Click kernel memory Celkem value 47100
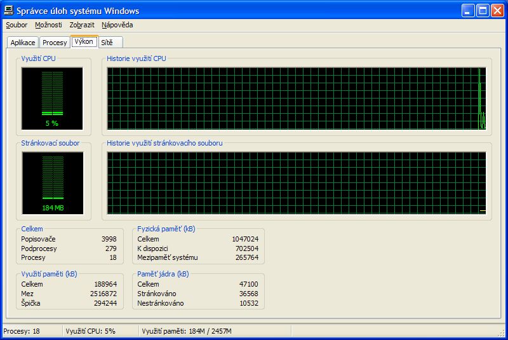The height and width of the screenshot is (340, 508). (x=249, y=284)
